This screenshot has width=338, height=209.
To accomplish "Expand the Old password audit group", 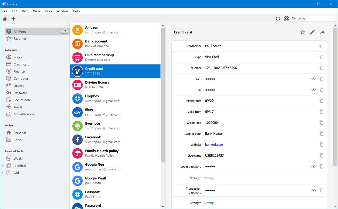I will click(x=3, y=173).
